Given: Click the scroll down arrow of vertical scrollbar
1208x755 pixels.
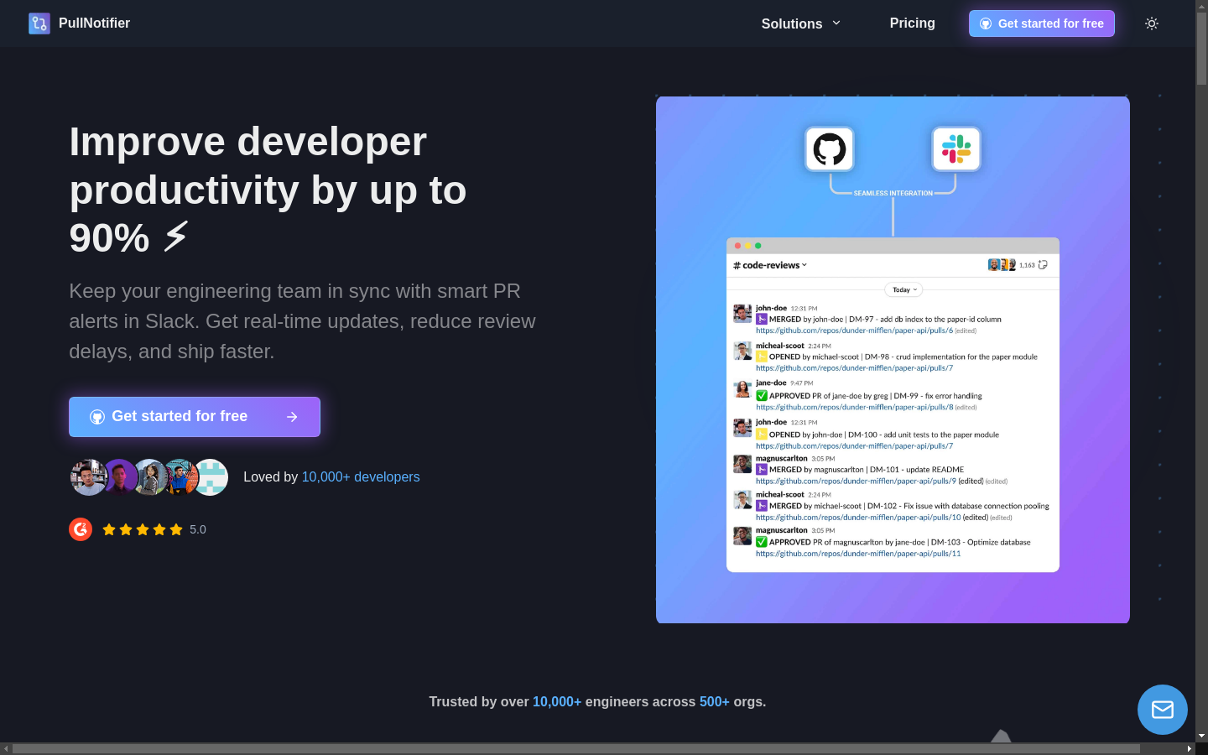Looking at the screenshot, I should [1201, 736].
